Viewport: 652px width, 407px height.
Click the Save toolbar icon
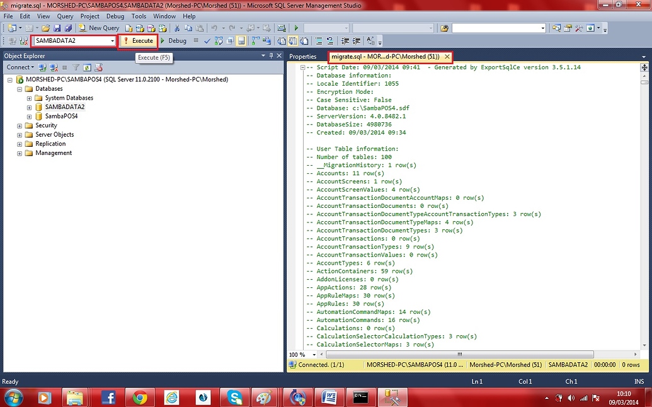click(x=57, y=28)
